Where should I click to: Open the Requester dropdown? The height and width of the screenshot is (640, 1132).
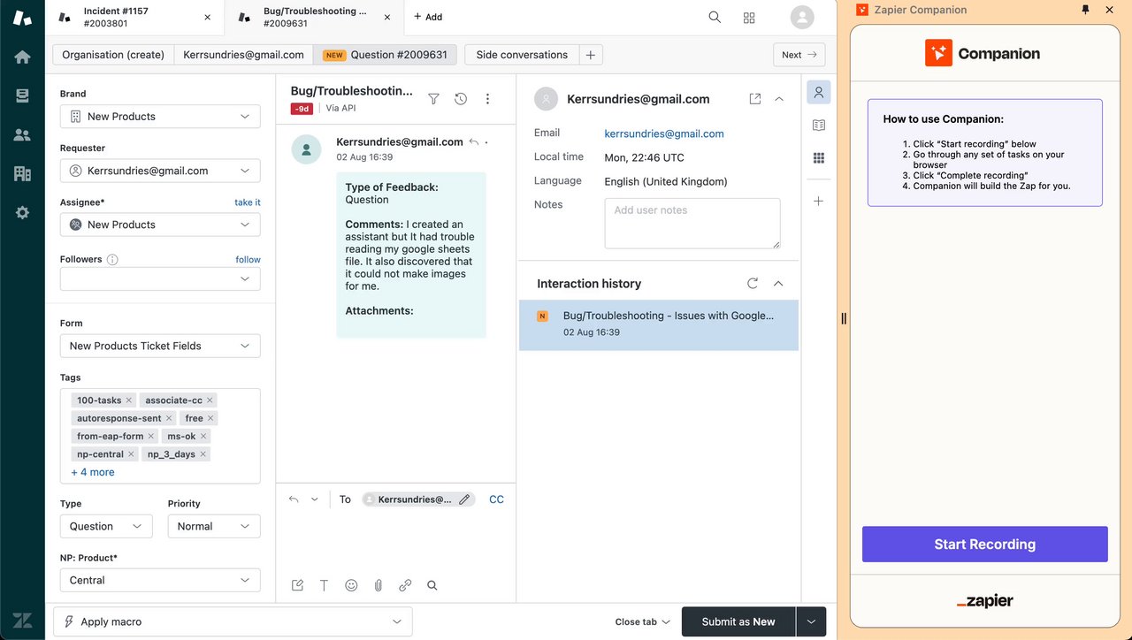[160, 171]
